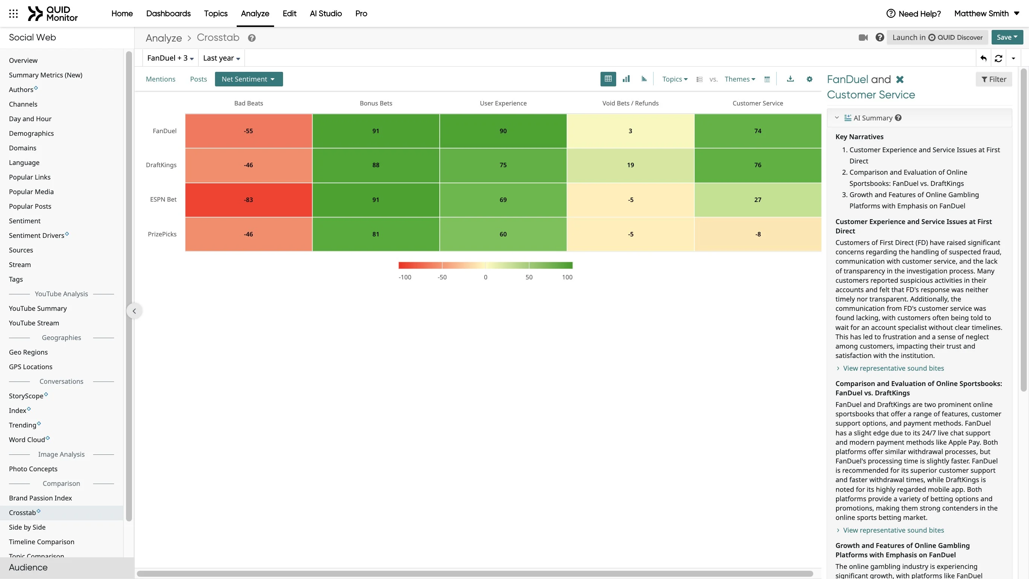Open the Analyze menu
The image size is (1029, 579).
click(x=255, y=13)
